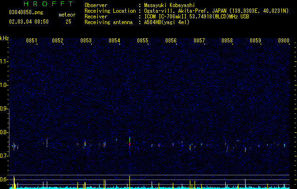Click the Receiving Location label
Screen dimensions: 297x189
coord(110,11)
